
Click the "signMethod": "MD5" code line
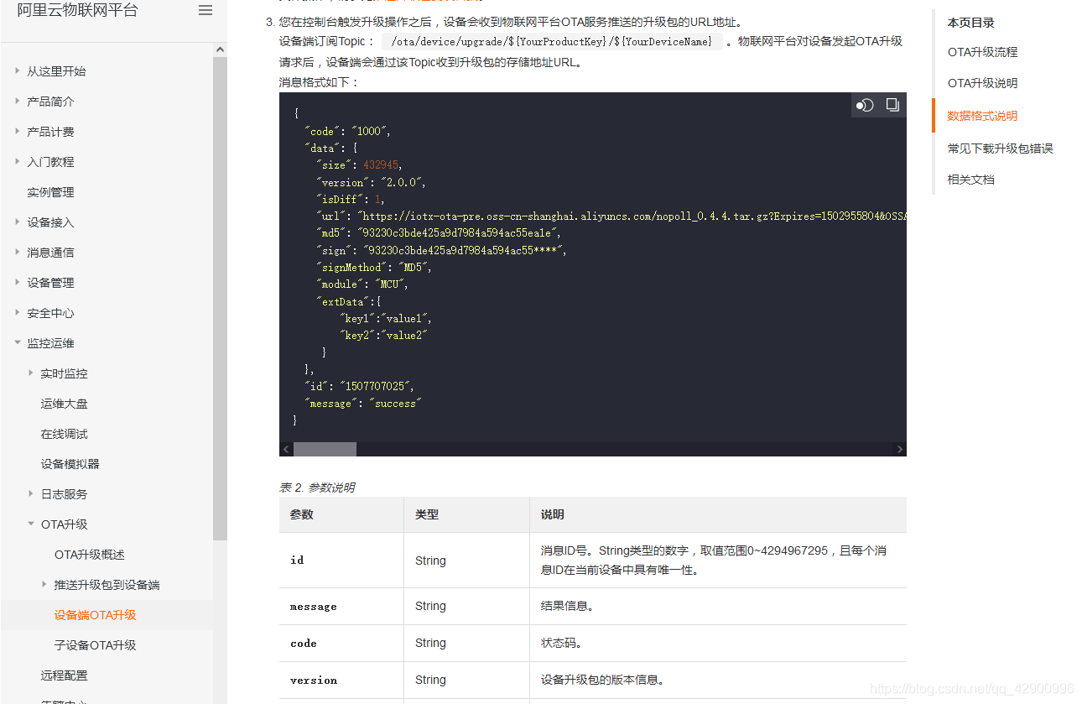(x=374, y=267)
